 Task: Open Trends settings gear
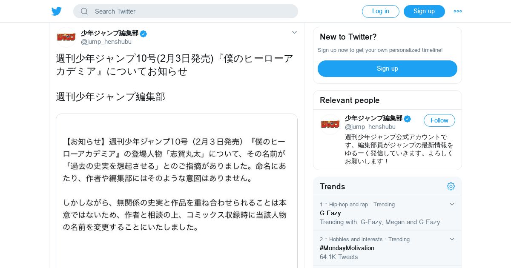click(x=451, y=186)
